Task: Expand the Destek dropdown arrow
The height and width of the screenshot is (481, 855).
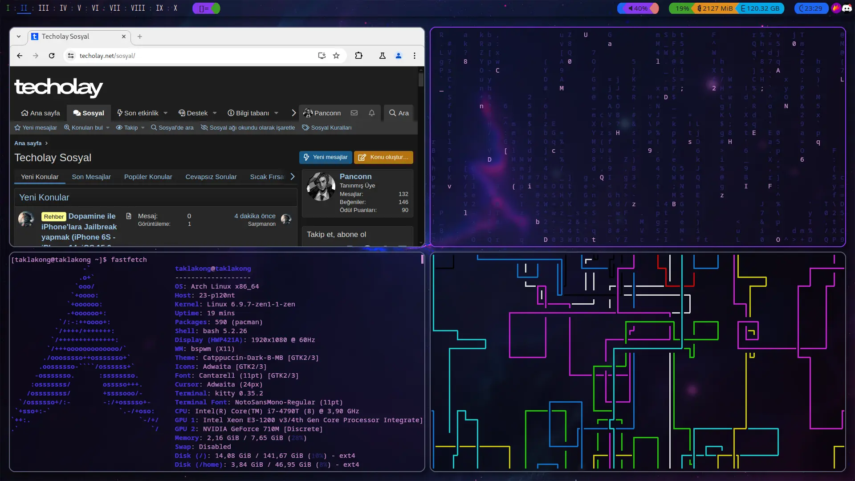Action: (x=215, y=113)
